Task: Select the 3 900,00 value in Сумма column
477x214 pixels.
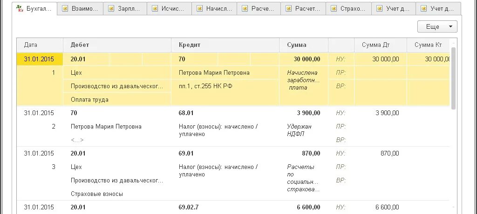Action: coord(308,113)
